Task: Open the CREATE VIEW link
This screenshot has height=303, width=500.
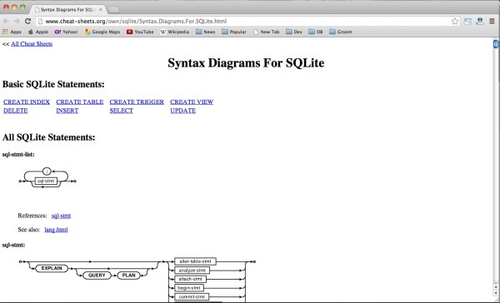Action: (192, 102)
